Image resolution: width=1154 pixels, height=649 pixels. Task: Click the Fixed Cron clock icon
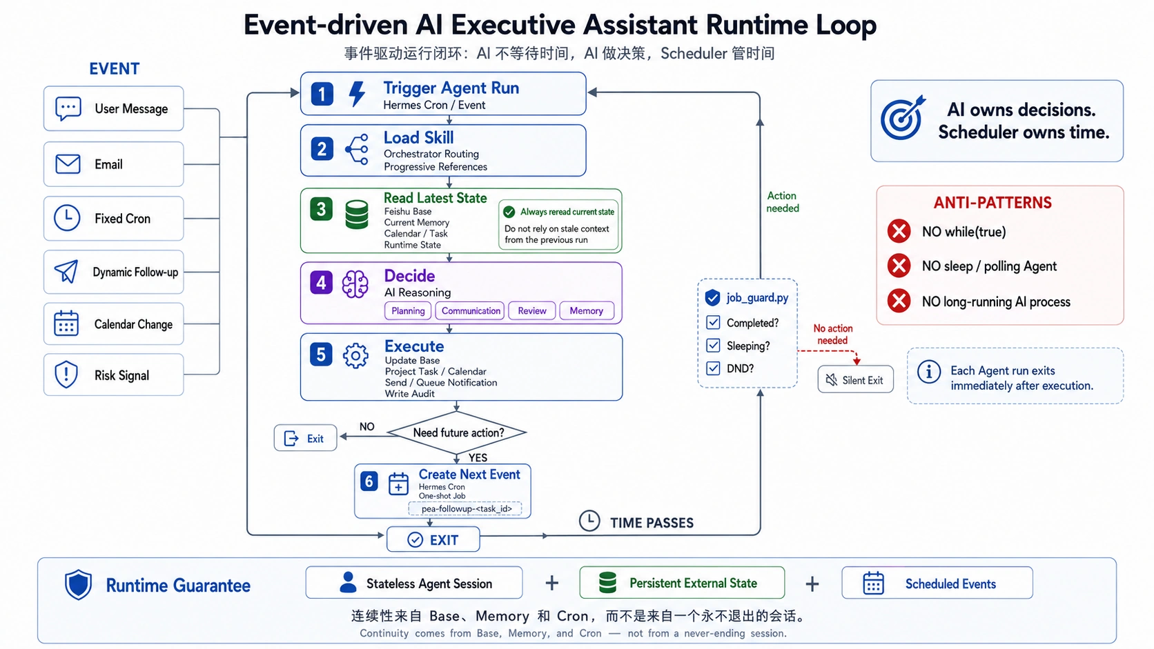tap(67, 218)
